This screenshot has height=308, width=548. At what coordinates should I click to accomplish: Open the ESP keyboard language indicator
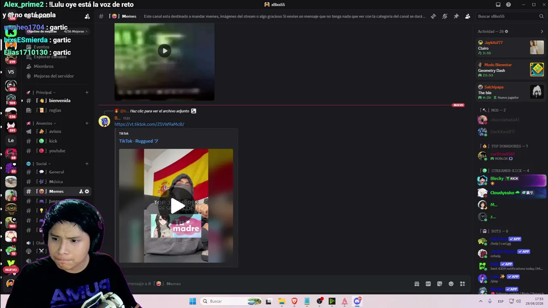[501, 301]
